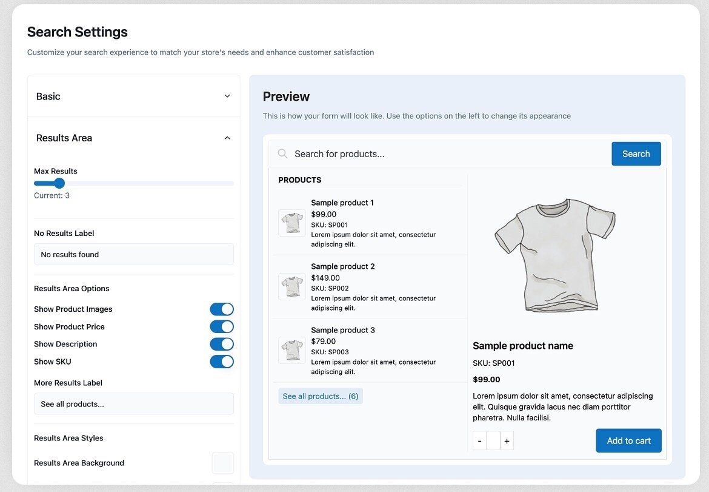Toggle Show Product Images switch
Screen dimensions: 709x492
(x=222, y=309)
